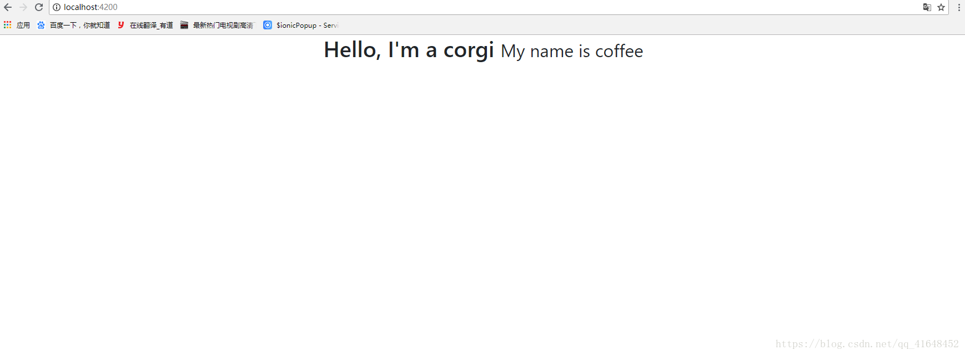Open the 在线翻译_有道 bookmark

152,25
